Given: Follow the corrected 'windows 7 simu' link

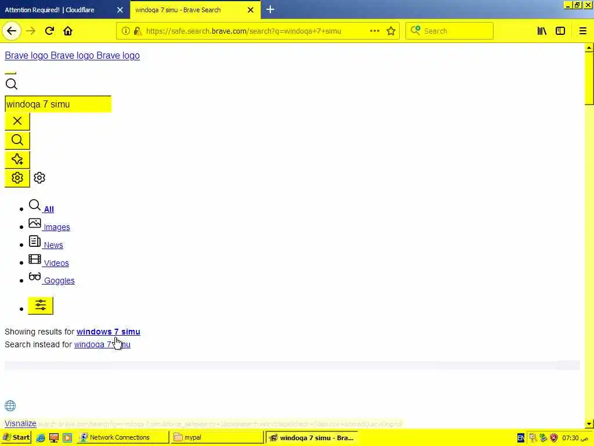Looking at the screenshot, I should [108, 332].
